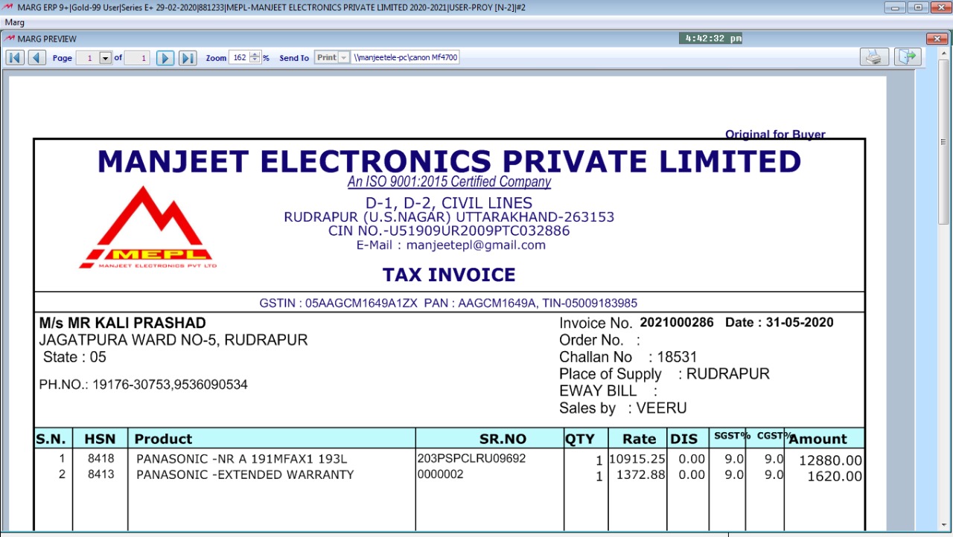The height and width of the screenshot is (537, 953).
Task: Click the TAX INVOICE heading
Action: 449,274
